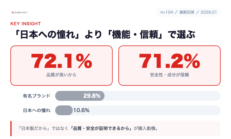Click the 日本への憧れ bar label

click(x=37, y=110)
